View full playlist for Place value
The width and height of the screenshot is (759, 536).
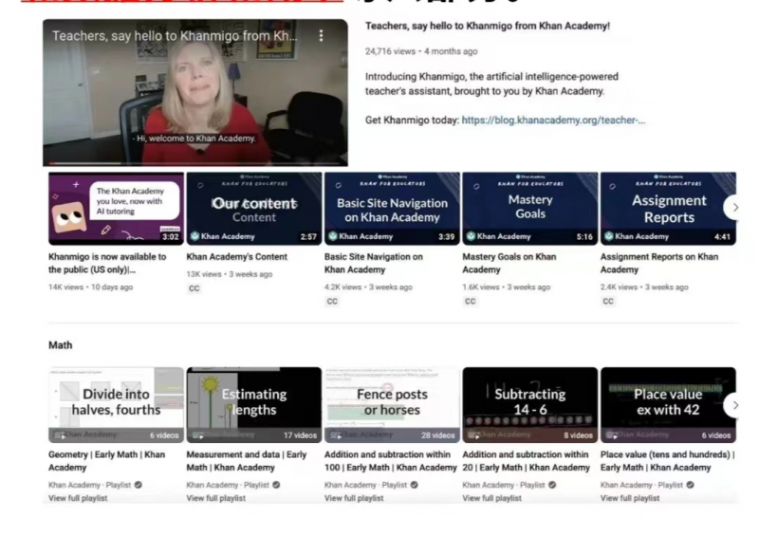[x=630, y=498]
